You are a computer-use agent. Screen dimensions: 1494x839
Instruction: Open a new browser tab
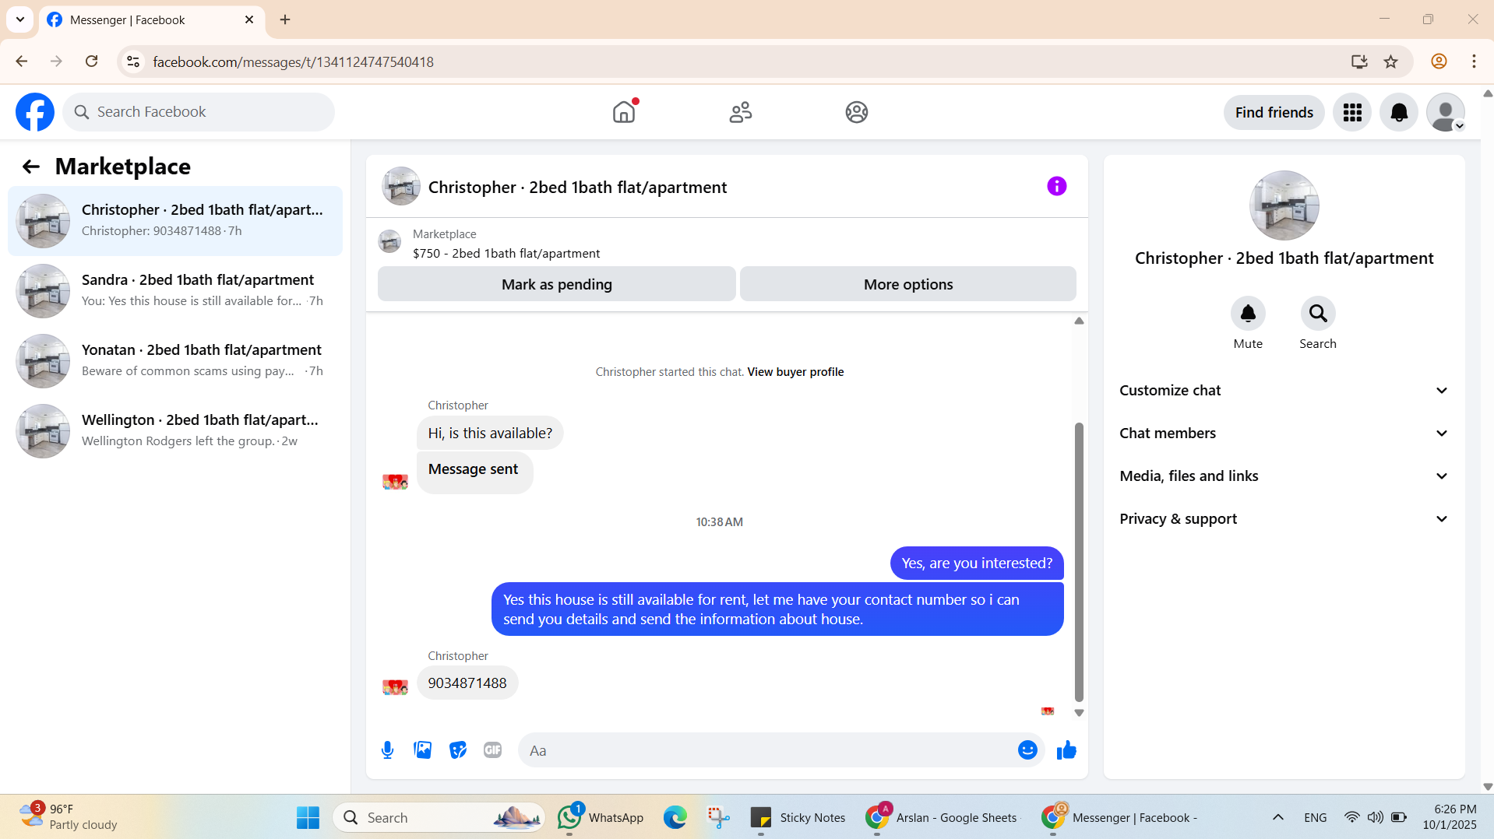(285, 19)
